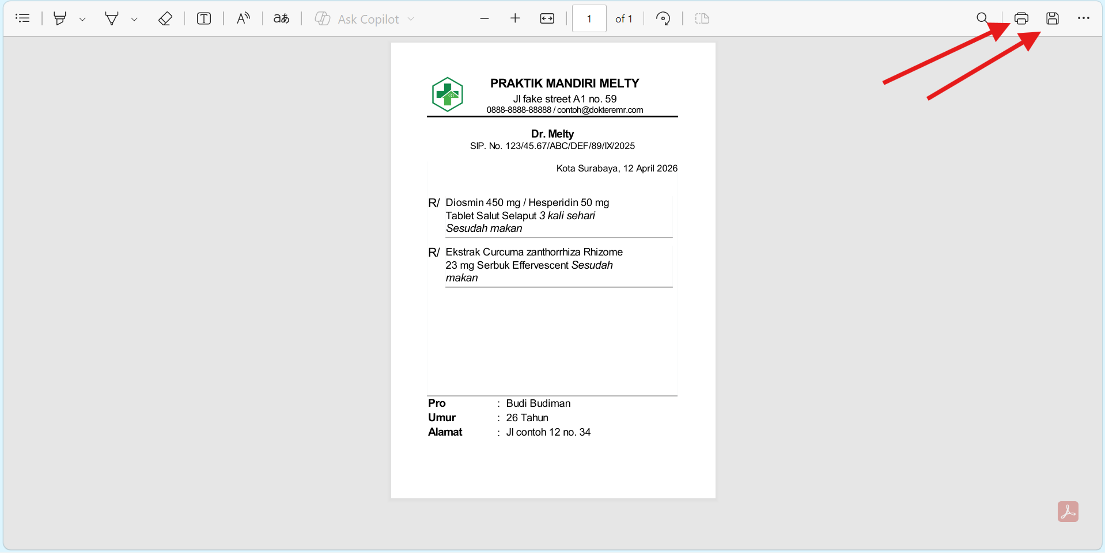The height and width of the screenshot is (553, 1105).
Task: Click the Pro label
Action: click(x=437, y=403)
